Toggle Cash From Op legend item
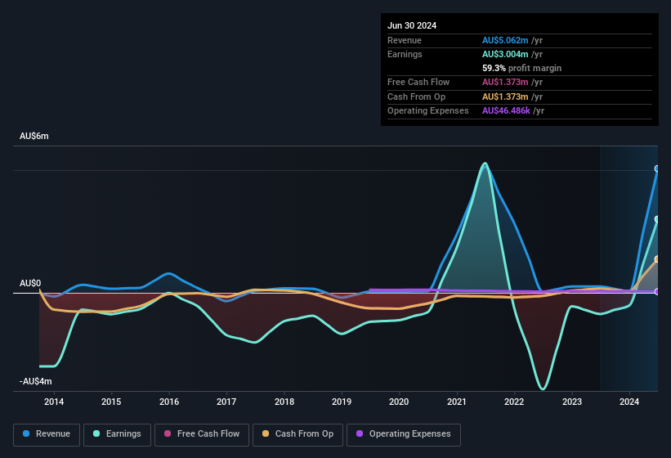 pyautogui.click(x=297, y=433)
